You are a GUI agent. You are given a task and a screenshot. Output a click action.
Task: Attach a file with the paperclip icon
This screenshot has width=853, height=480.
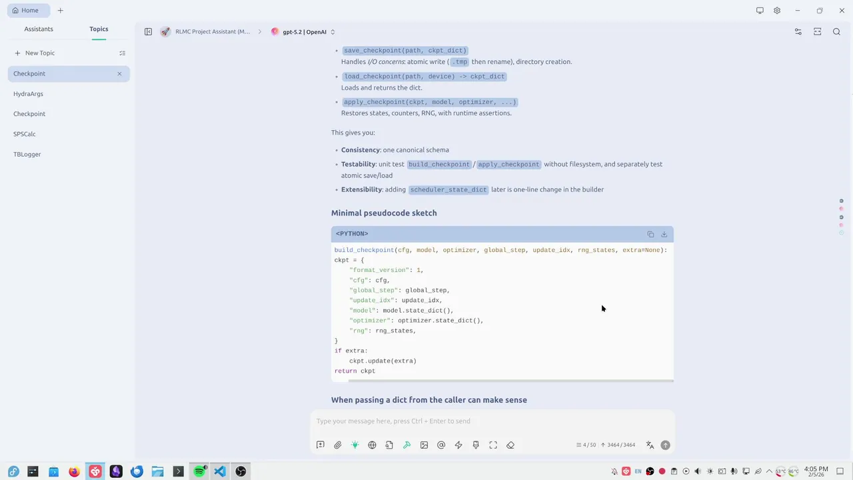[338, 445]
